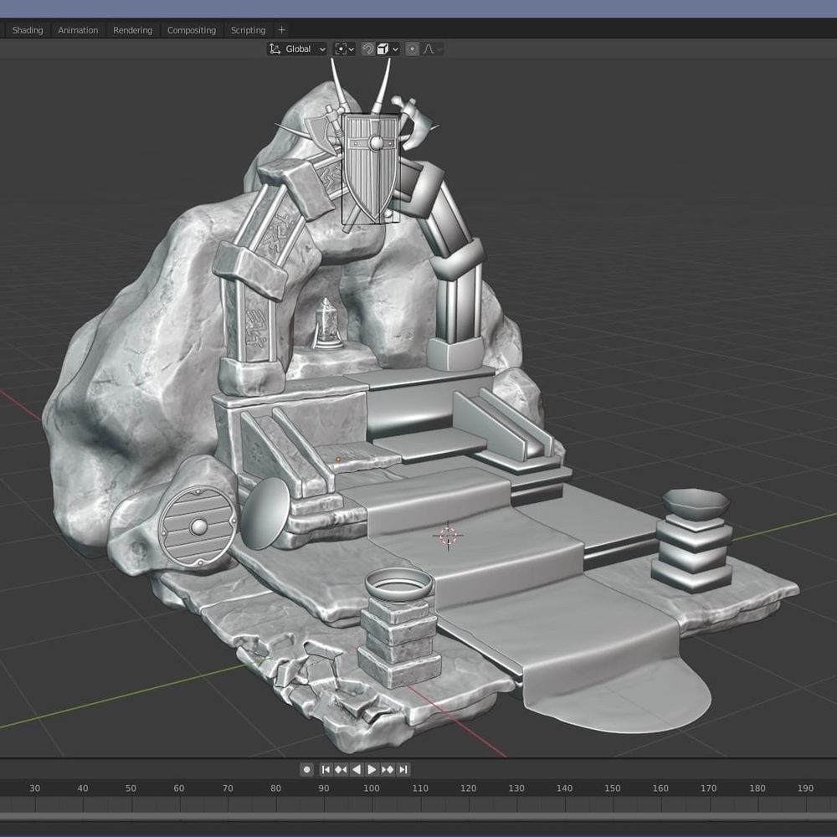This screenshot has height=837, width=837.
Task: Select the ring brazier on the front pillar
Action: (398, 585)
